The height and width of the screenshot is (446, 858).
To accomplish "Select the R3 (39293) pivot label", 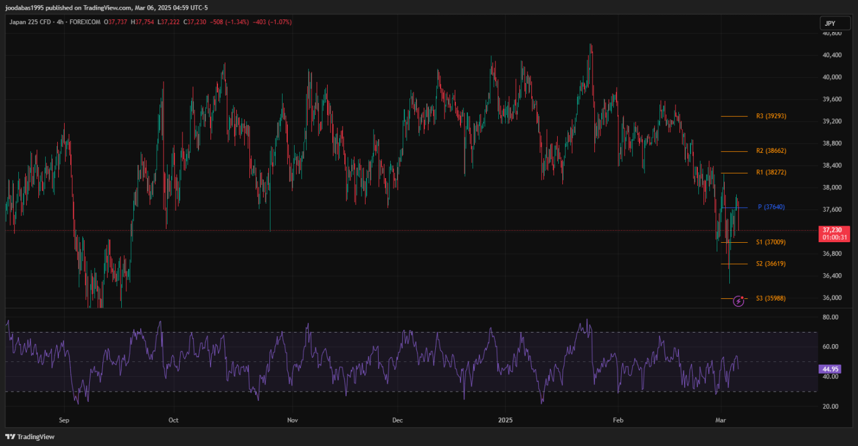I will [x=770, y=116].
